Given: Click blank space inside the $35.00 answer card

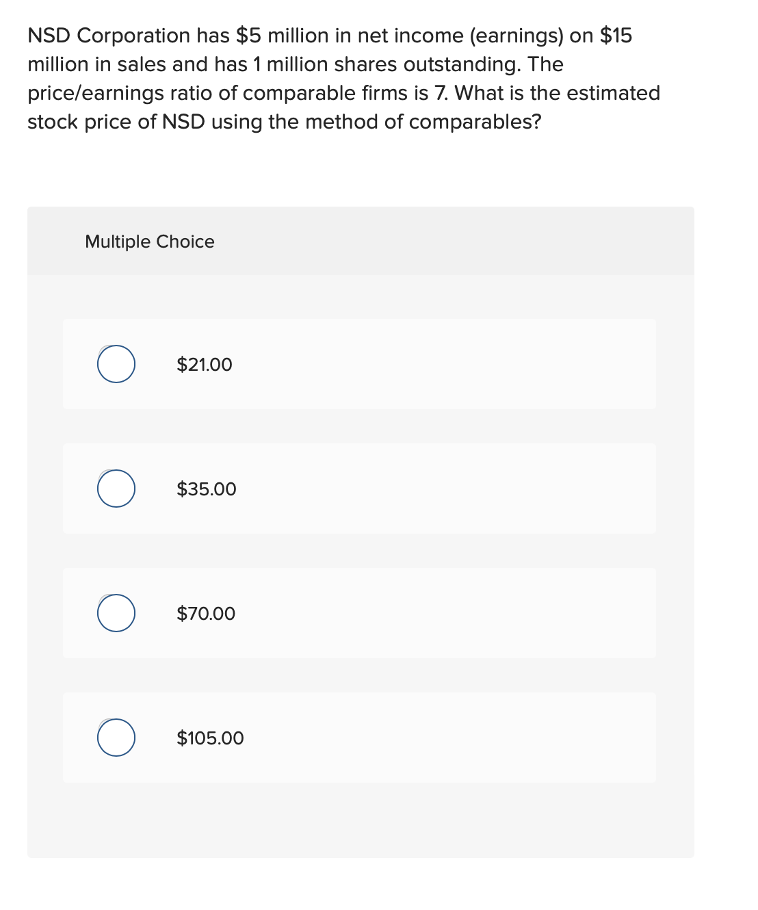Looking at the screenshot, I should [x=445, y=489].
